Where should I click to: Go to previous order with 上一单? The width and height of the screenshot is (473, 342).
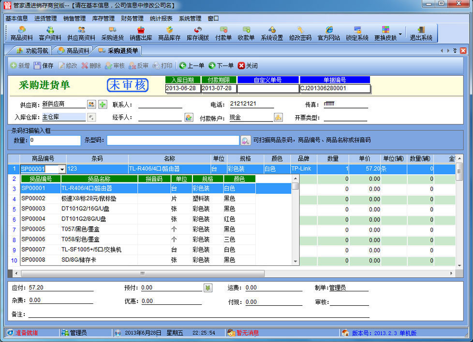pyautogui.click(x=192, y=66)
